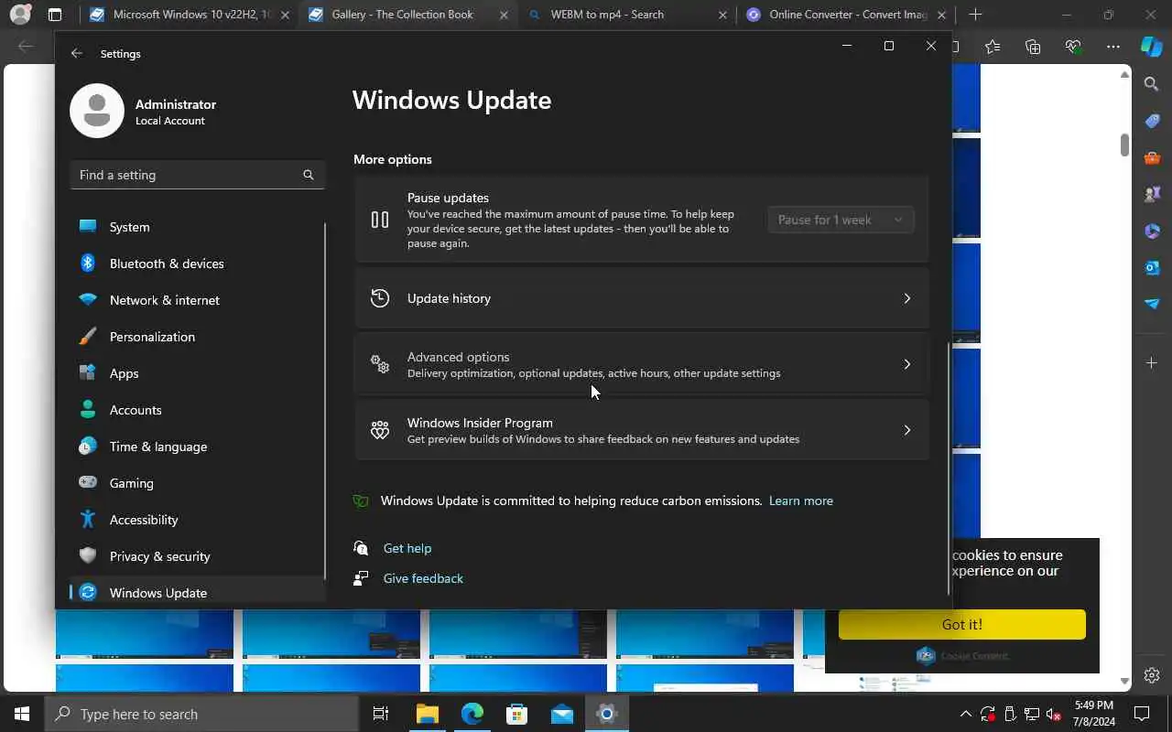The image size is (1172, 732).
Task: Open the Windows Start menu
Action: [x=22, y=714]
